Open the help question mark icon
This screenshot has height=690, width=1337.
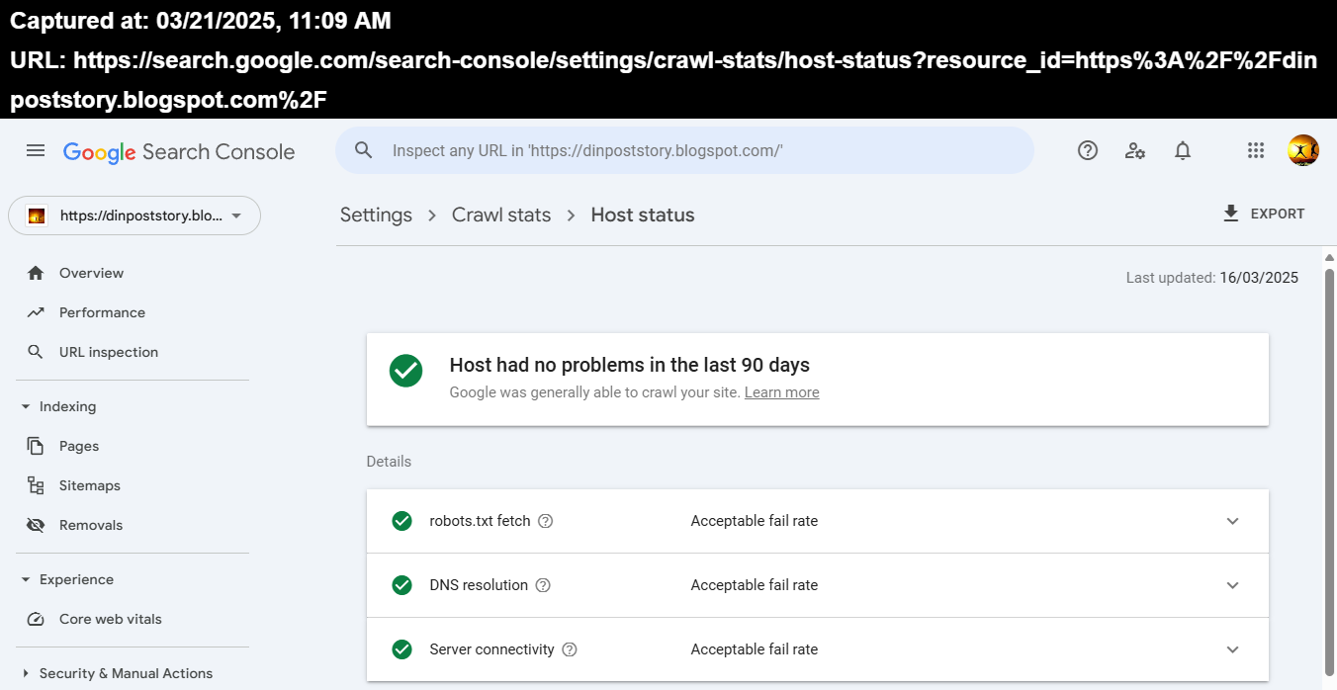1088,150
